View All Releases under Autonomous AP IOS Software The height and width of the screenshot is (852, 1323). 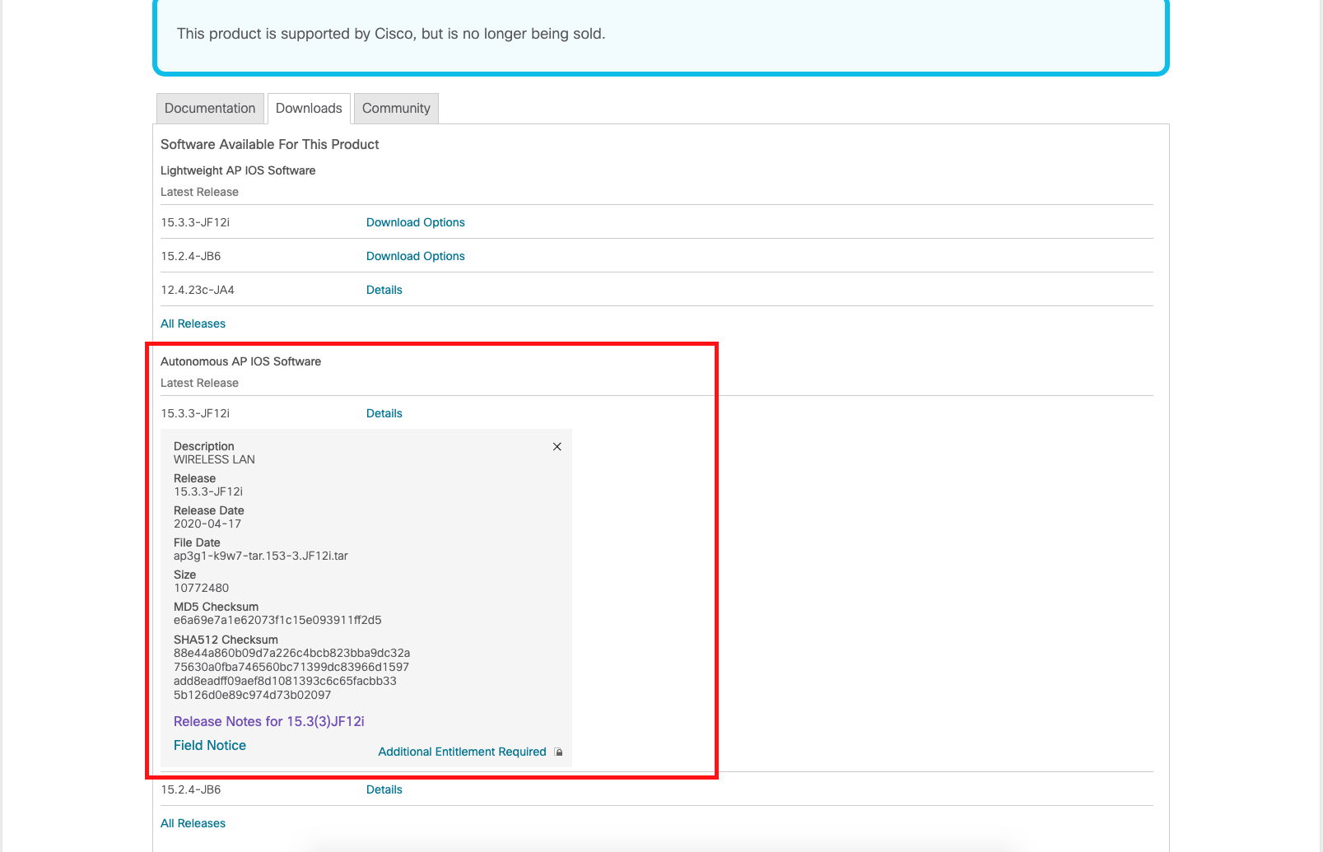click(x=193, y=823)
